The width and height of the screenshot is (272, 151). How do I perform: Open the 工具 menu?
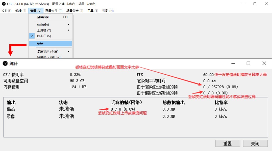pos(92,11)
